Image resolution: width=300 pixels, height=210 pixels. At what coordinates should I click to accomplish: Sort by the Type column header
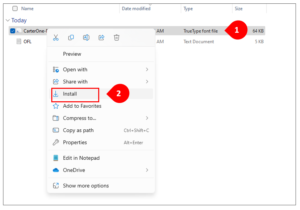coord(188,9)
